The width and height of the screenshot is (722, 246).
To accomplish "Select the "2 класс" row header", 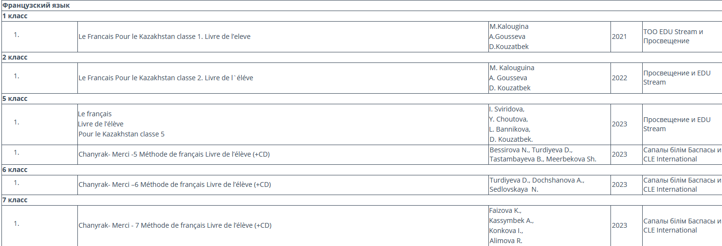I will (15, 57).
